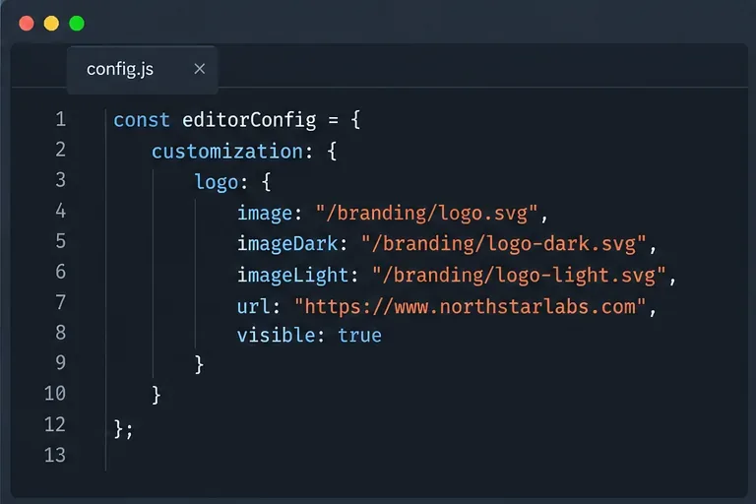This screenshot has width=756, height=504.
Task: Click the "/branding/logo.svg" string
Action: 426,214
